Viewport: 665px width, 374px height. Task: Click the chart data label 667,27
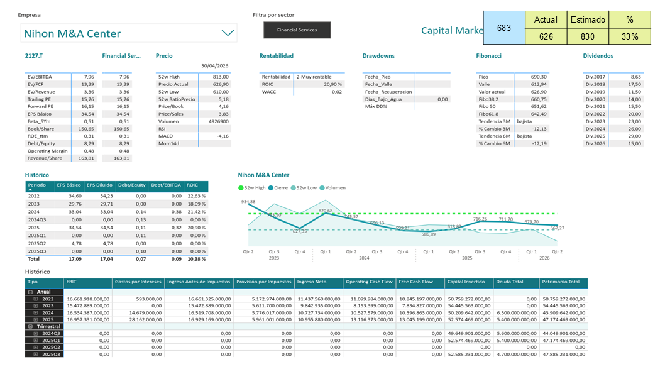point(558,228)
